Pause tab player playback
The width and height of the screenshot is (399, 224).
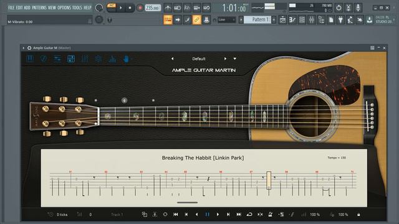coord(207,215)
